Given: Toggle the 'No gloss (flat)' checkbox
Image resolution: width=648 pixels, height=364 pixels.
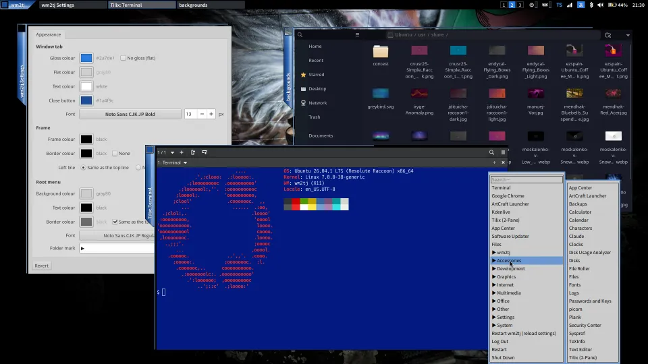Looking at the screenshot, I should click(x=123, y=58).
